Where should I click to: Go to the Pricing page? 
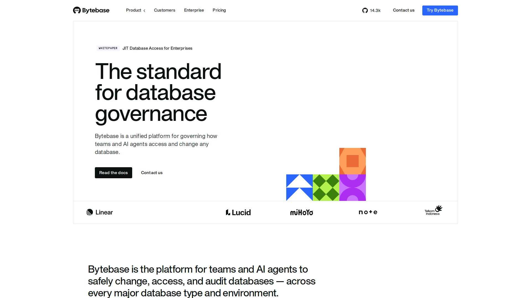(219, 10)
